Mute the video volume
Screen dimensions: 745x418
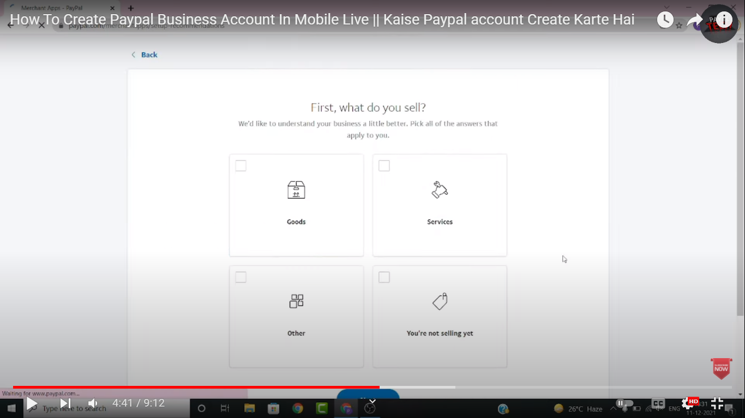(93, 403)
